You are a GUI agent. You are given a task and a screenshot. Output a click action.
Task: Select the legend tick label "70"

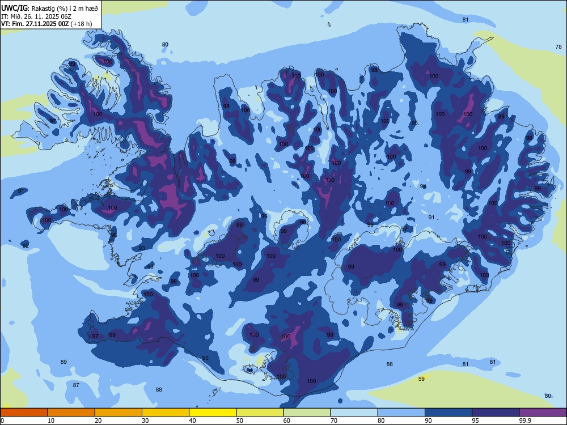(x=334, y=420)
